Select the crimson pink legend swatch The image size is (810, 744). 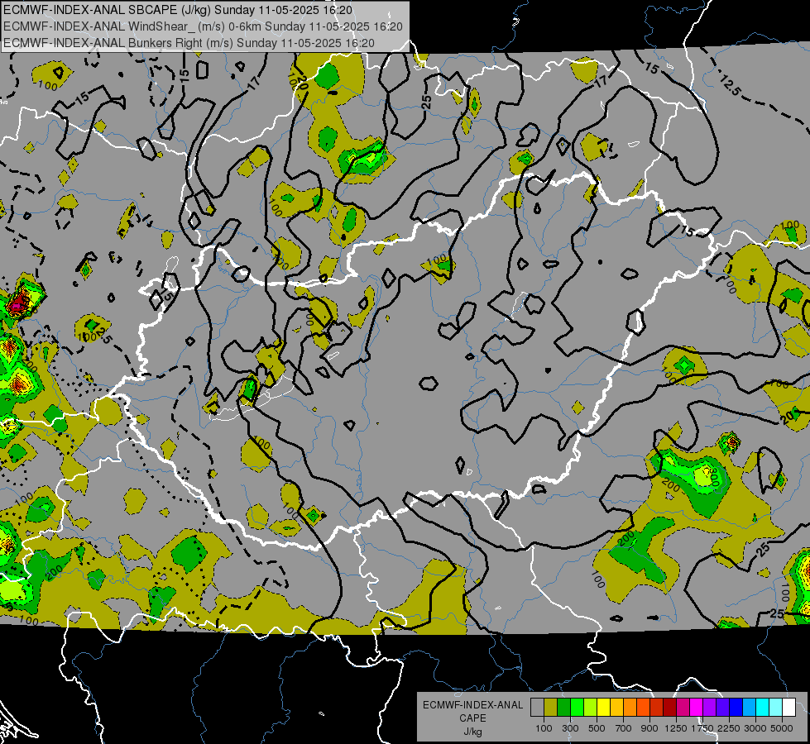pos(683,708)
